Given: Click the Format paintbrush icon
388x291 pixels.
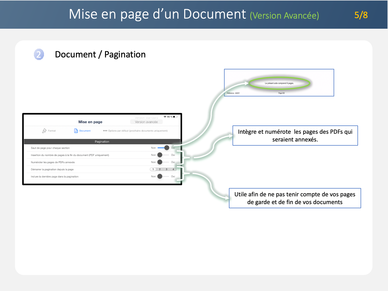Looking at the screenshot, I should (44, 131).
